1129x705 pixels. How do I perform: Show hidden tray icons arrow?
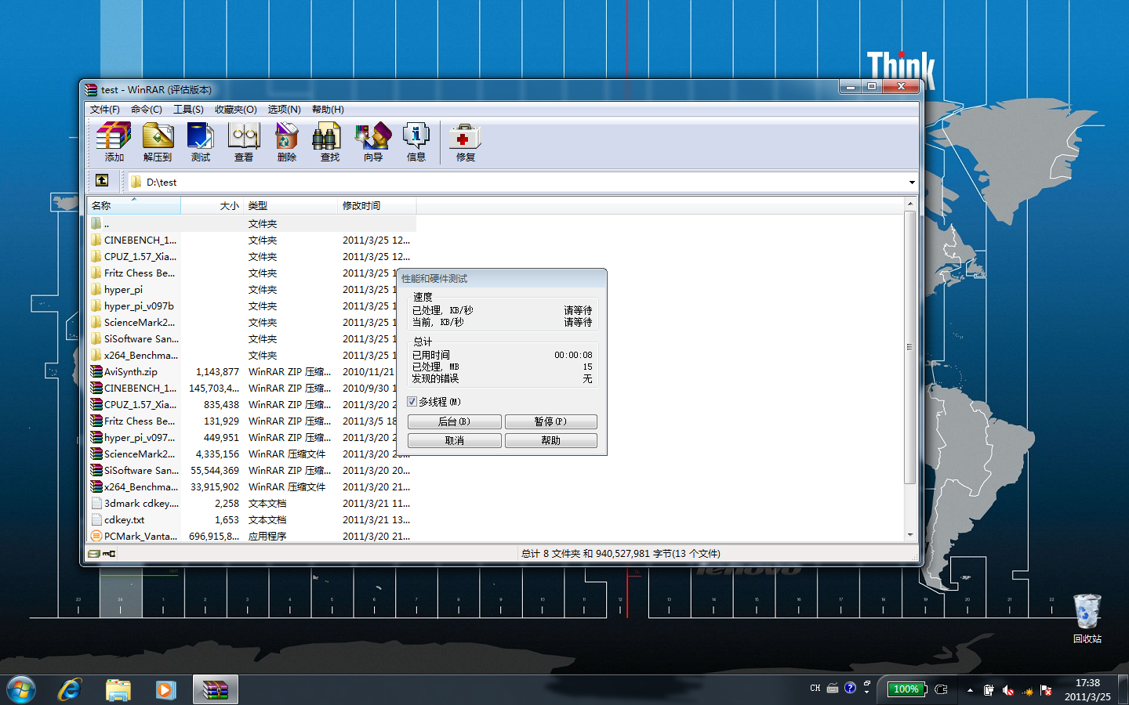click(x=970, y=690)
